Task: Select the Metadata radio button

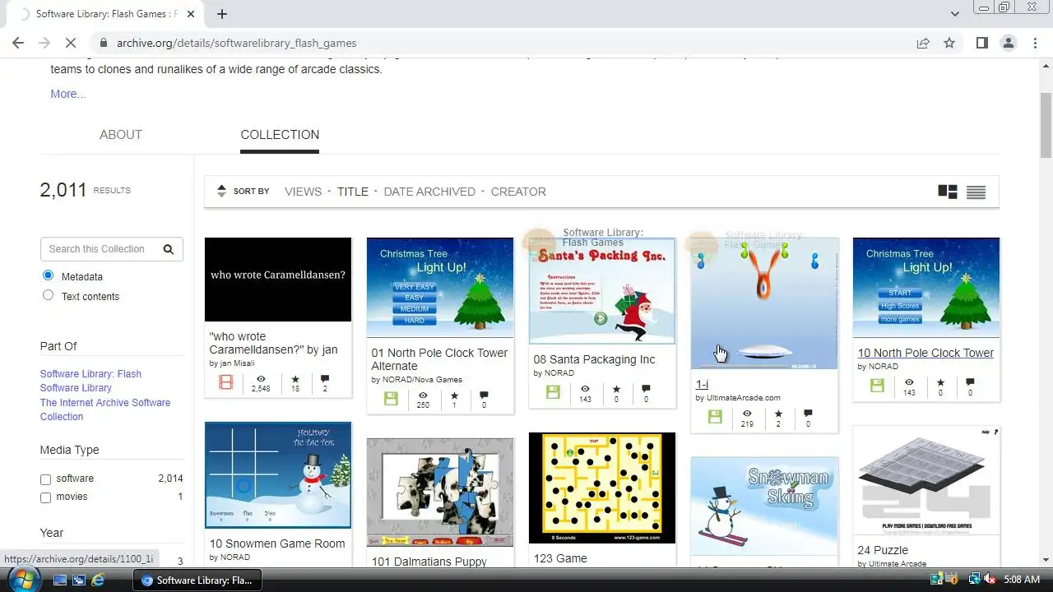Action: coord(48,275)
